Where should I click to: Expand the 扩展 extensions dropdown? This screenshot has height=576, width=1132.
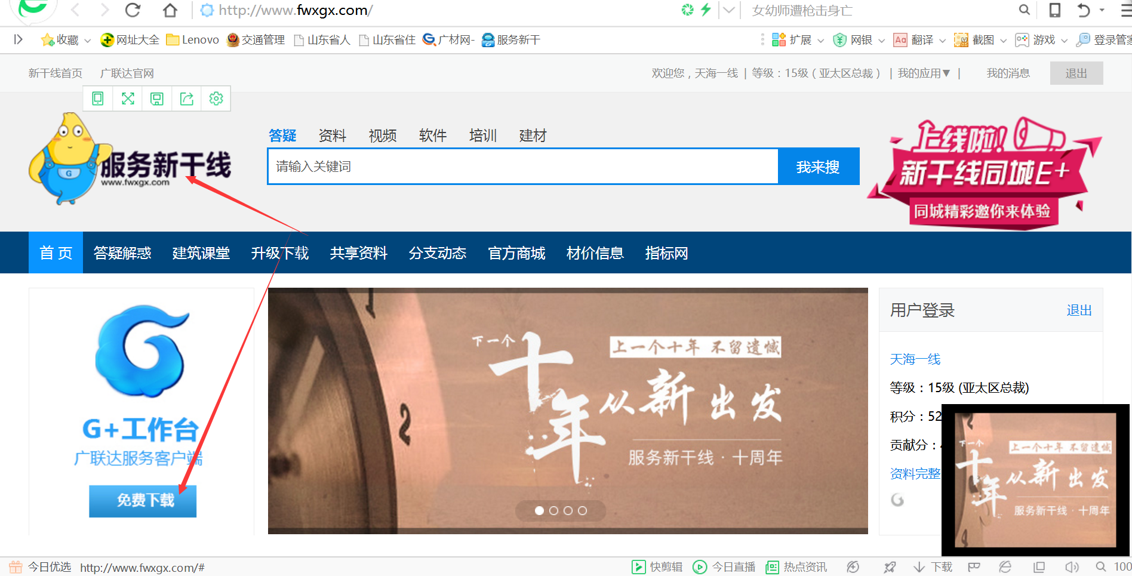[x=821, y=41]
